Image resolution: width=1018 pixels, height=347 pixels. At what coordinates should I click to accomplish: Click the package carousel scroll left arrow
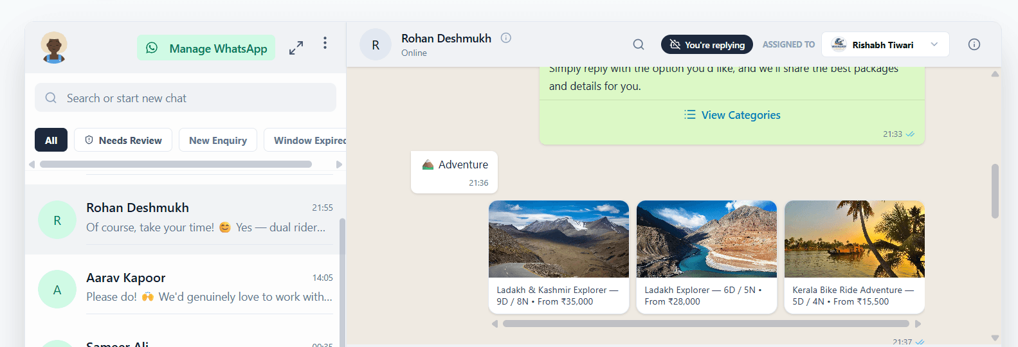coord(495,324)
